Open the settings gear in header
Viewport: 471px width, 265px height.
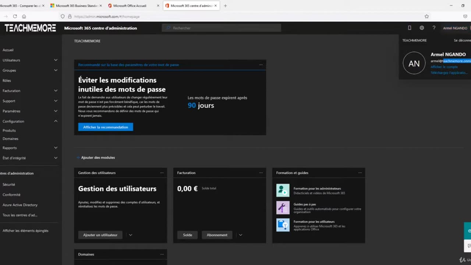[422, 28]
